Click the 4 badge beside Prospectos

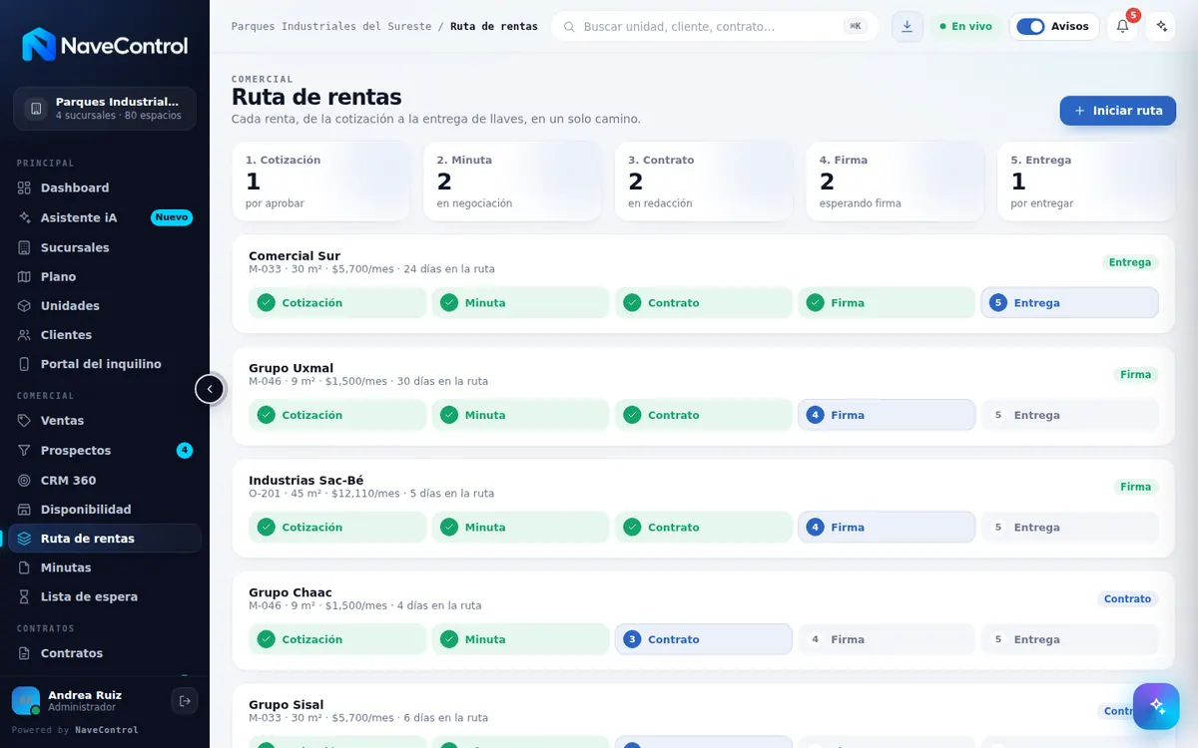pyautogui.click(x=185, y=451)
